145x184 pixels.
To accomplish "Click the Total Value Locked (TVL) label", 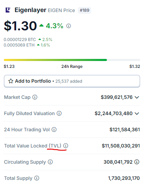I will tap(33, 146).
